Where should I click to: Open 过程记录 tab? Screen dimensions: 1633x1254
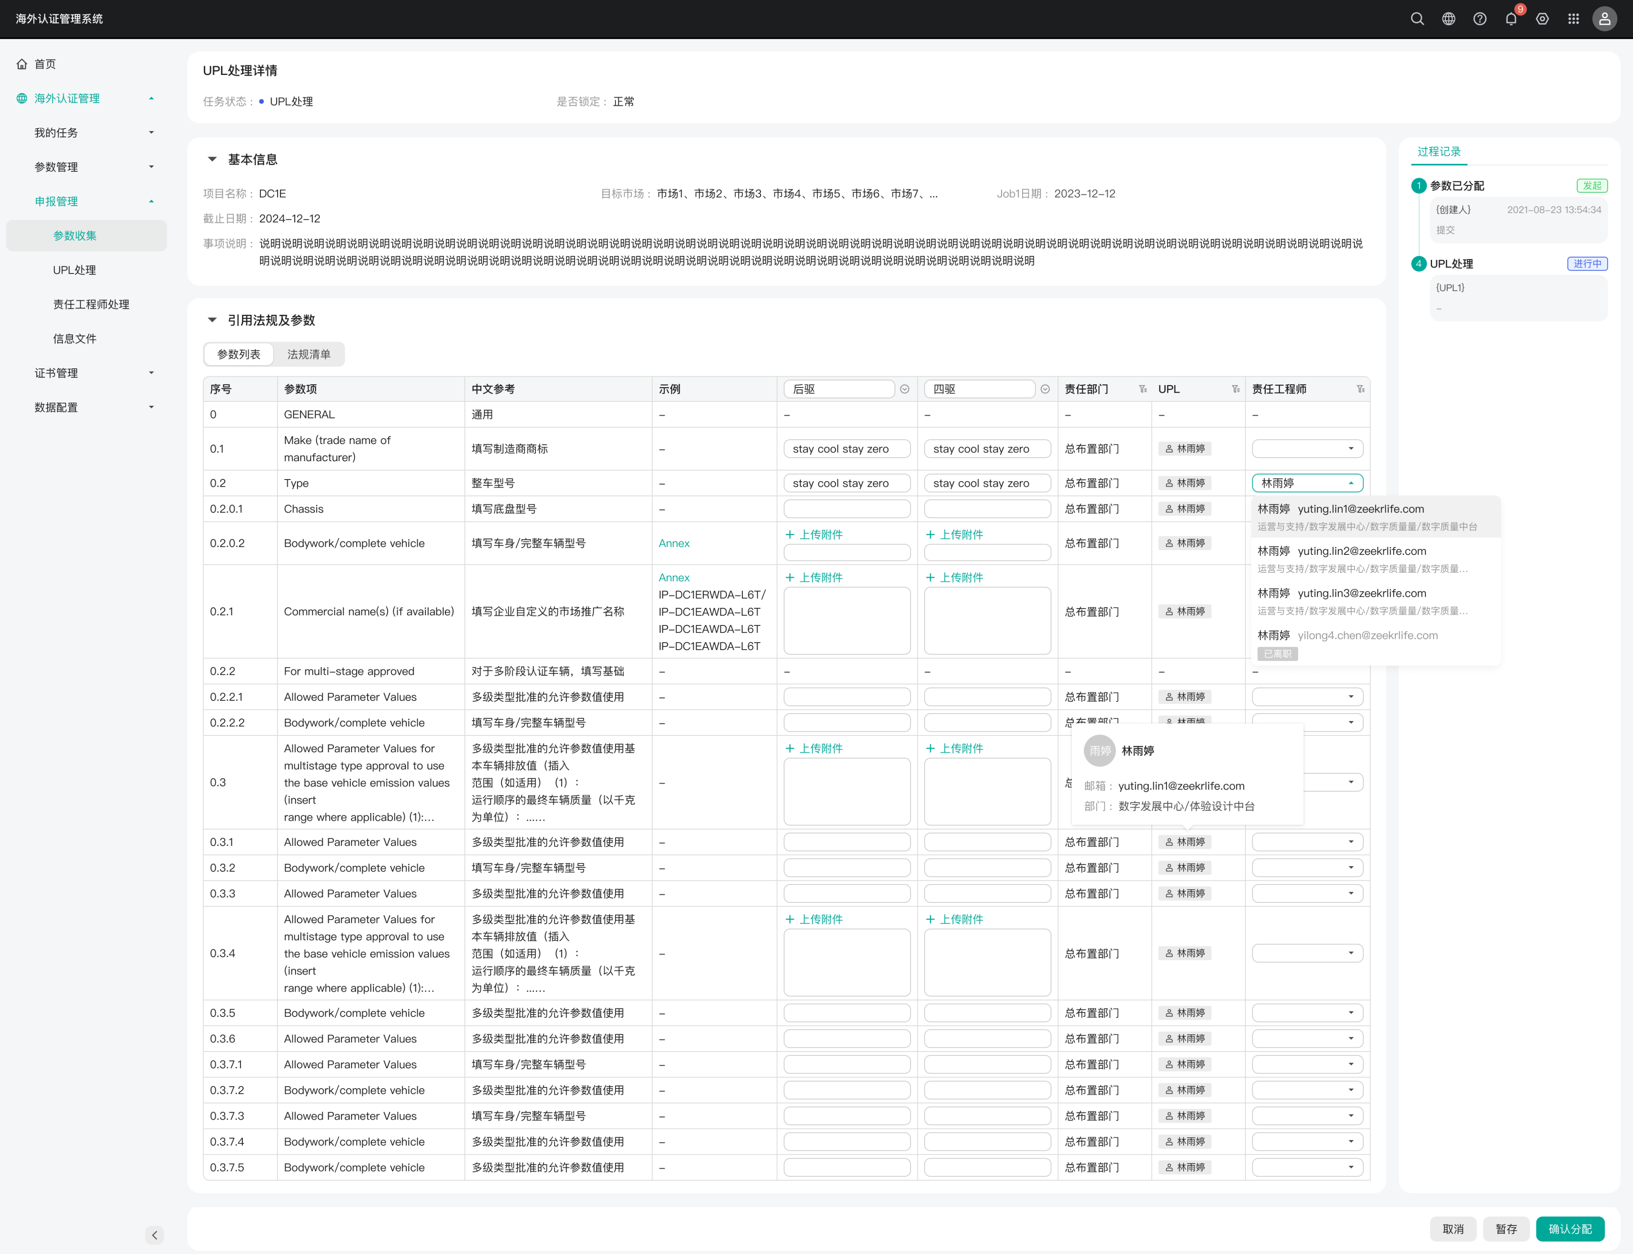click(x=1438, y=151)
